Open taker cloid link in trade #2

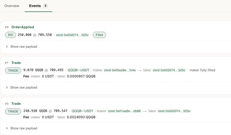click(x=174, y=111)
